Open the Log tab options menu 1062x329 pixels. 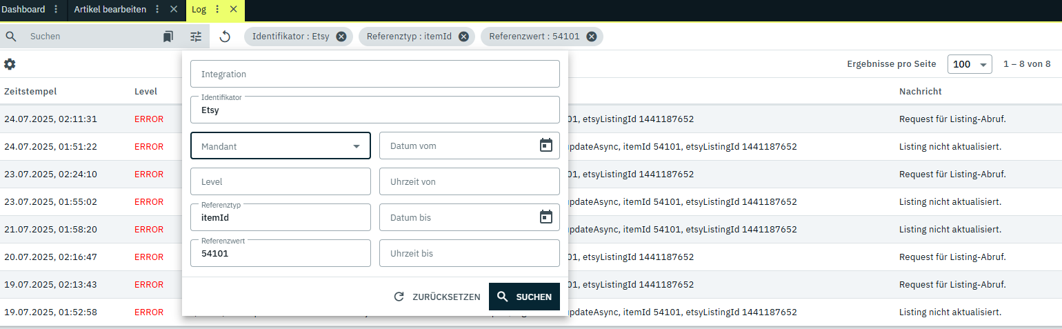pos(218,10)
